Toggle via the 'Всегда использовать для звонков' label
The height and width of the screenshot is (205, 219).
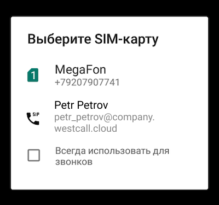(112, 156)
